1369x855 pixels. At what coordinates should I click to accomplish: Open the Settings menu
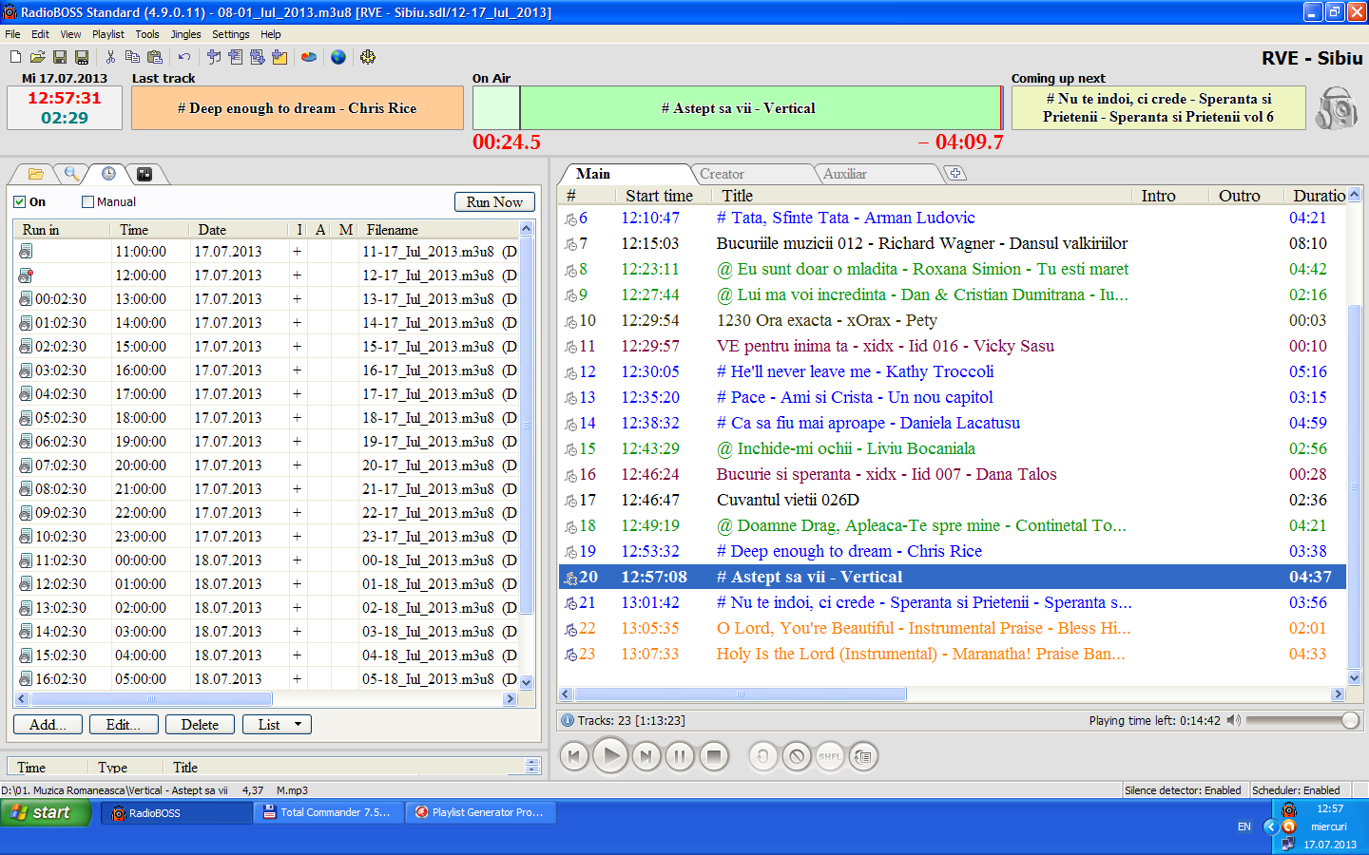pos(231,34)
